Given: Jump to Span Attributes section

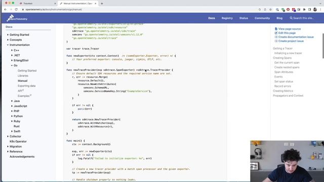Looking at the screenshot, I should [x=283, y=72].
